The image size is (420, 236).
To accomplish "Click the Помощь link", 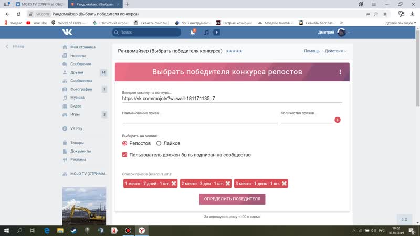I will (311, 51).
